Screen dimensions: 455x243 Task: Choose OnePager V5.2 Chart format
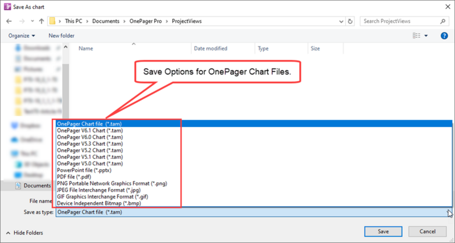point(254,150)
